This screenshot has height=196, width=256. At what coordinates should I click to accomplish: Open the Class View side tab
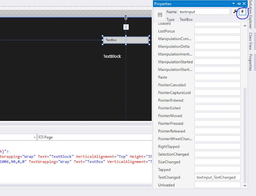tap(250, 41)
